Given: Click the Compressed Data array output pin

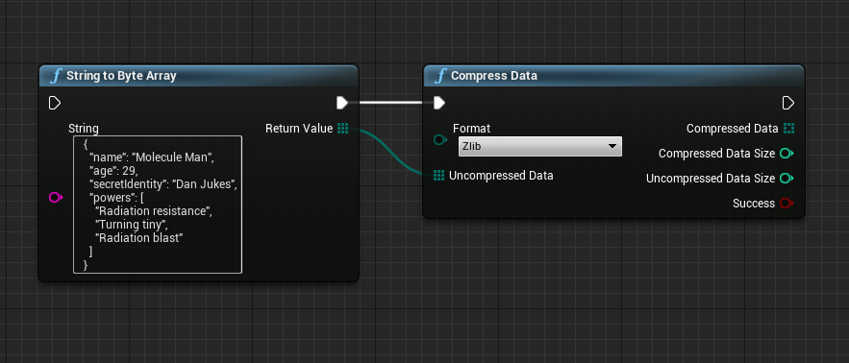Looking at the screenshot, I should [x=788, y=129].
